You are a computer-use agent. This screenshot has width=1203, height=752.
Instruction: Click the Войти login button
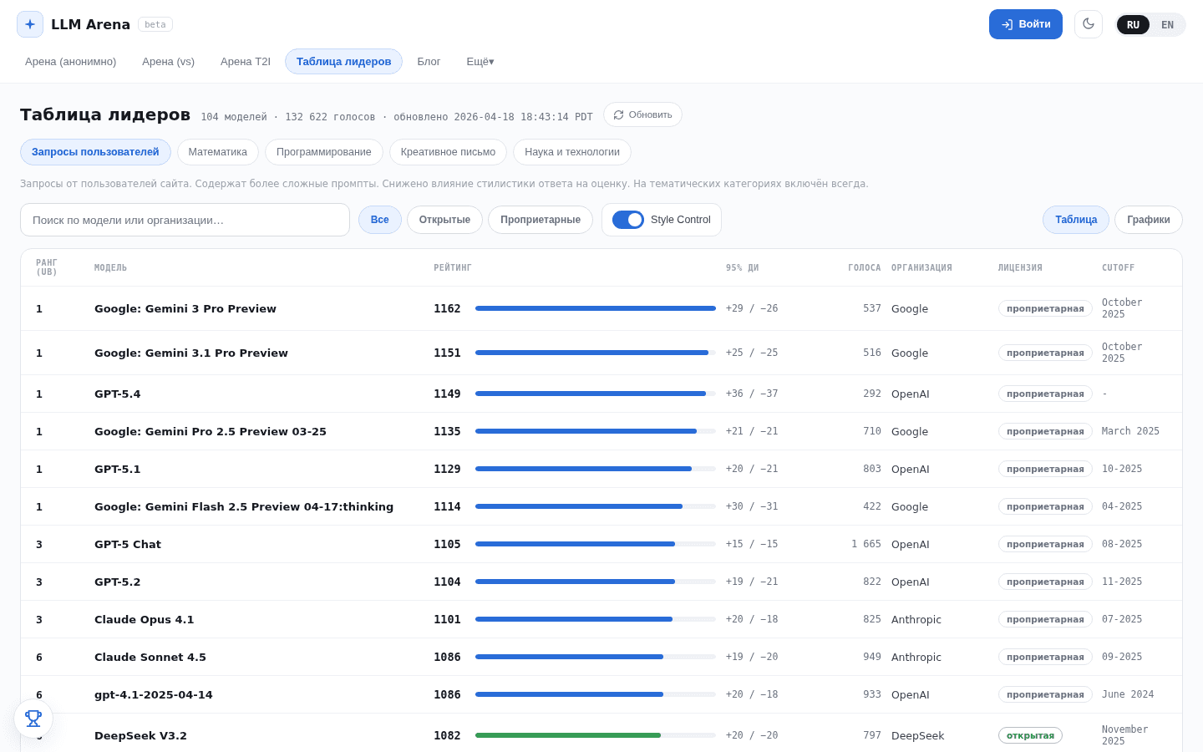1026,24
